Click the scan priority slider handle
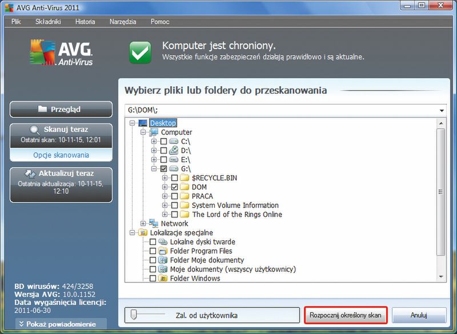Image resolution: width=457 pixels, height=334 pixels. point(134,314)
